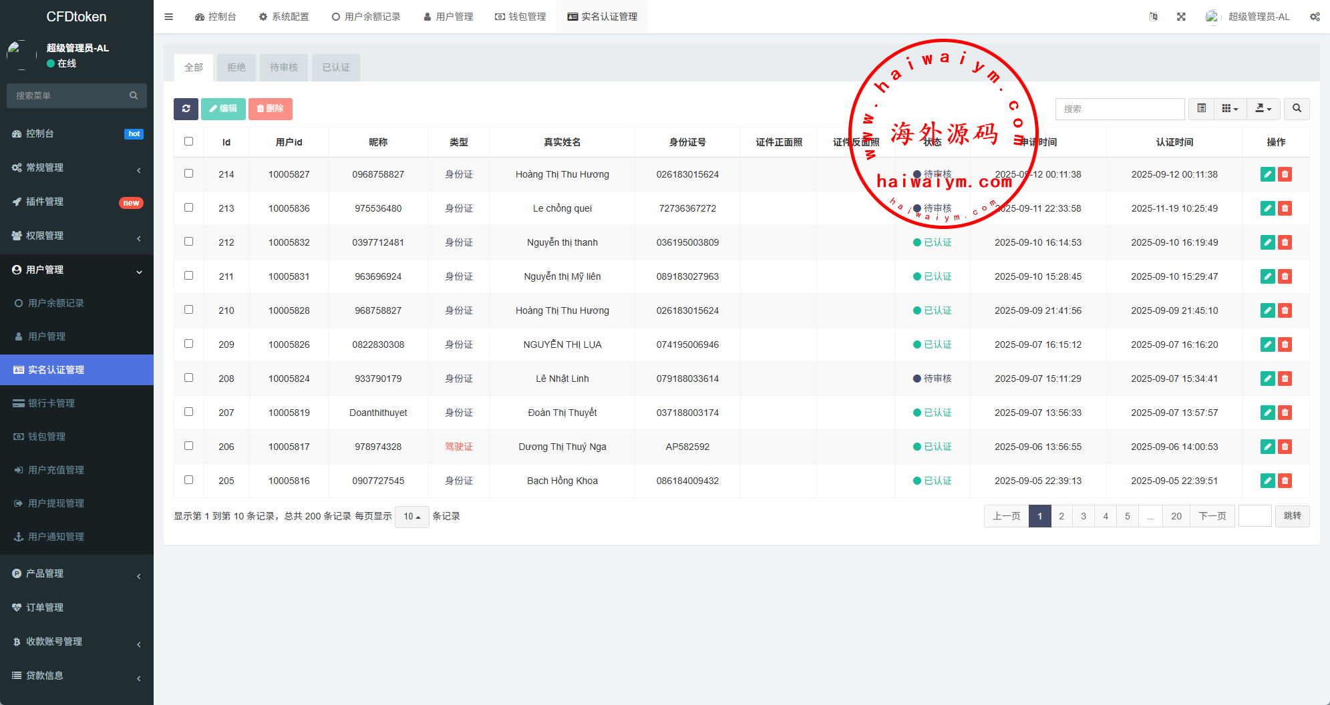
Task: Click the green edit icon for row 214
Action: (1267, 174)
